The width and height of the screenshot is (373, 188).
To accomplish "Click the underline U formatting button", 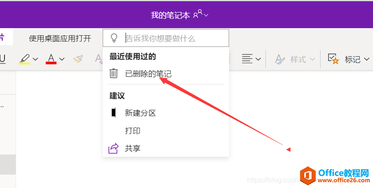I will click(2, 59).
